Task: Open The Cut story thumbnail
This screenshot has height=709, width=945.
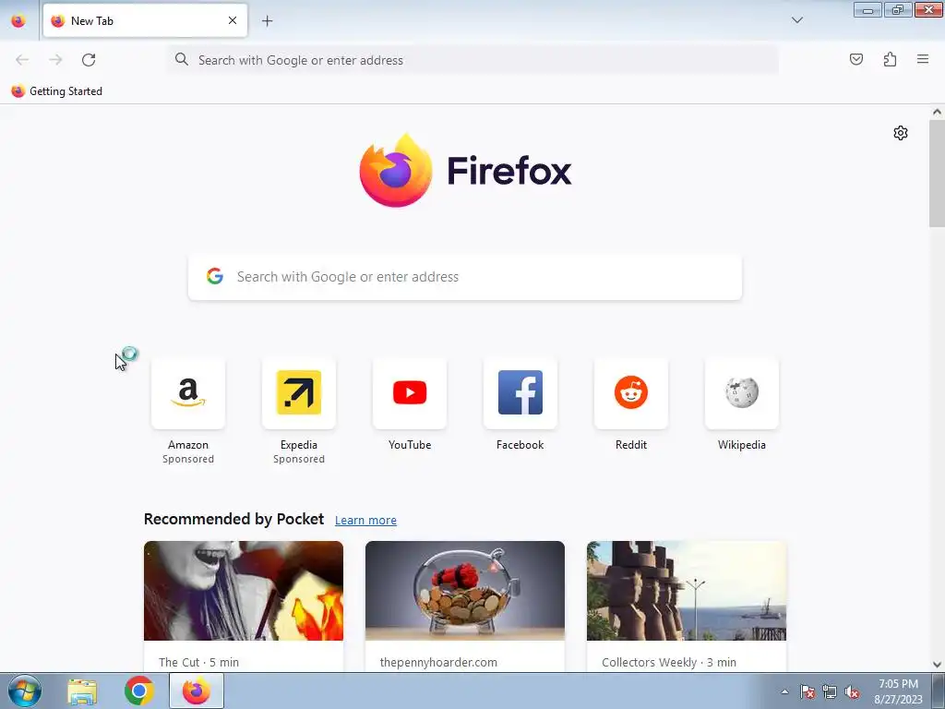Action: pyautogui.click(x=244, y=591)
